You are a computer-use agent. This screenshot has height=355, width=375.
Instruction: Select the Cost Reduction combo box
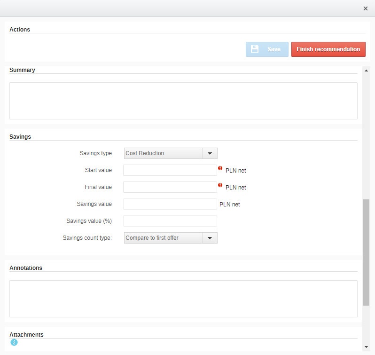(x=163, y=153)
